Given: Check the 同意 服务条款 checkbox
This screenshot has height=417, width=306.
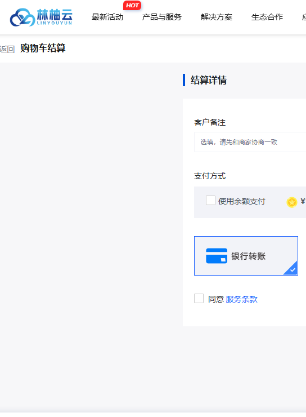Looking at the screenshot, I should 199,299.
